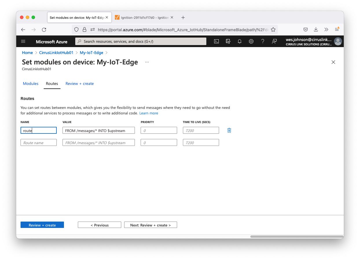
Task: Open the notifications bell
Action: tap(240, 41)
